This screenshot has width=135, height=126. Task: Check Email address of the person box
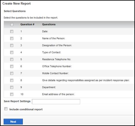coord(12,94)
